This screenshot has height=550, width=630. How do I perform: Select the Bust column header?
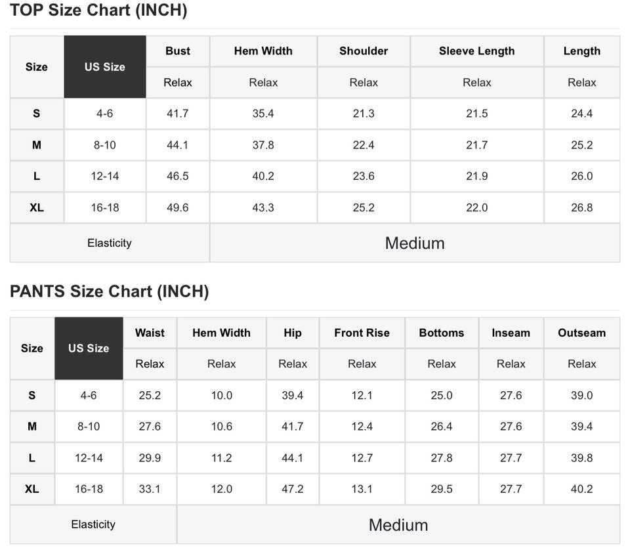click(x=178, y=51)
